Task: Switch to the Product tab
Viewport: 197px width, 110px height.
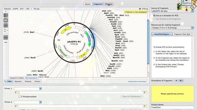Action: coord(109,4)
